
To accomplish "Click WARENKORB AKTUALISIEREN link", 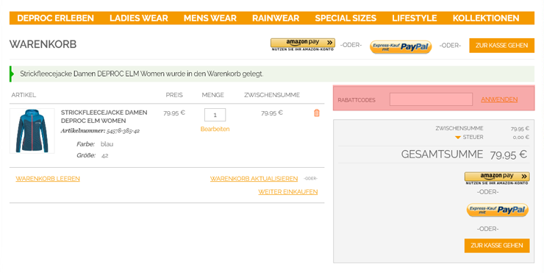I will pos(254,179).
